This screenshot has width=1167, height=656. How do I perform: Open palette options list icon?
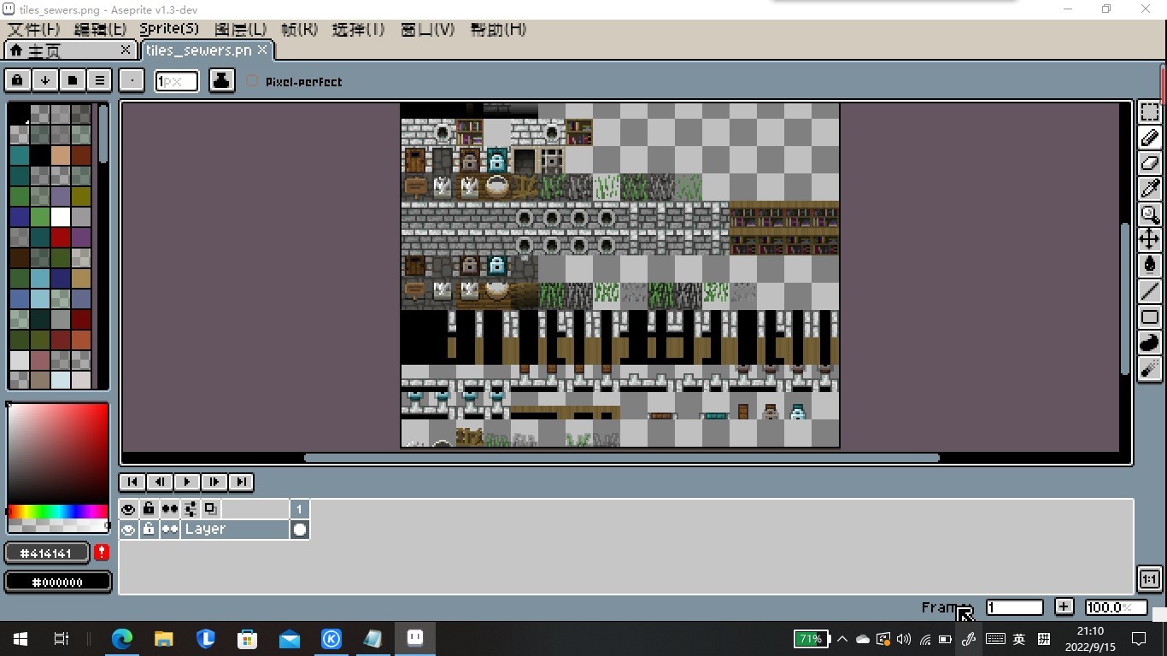[x=100, y=80]
